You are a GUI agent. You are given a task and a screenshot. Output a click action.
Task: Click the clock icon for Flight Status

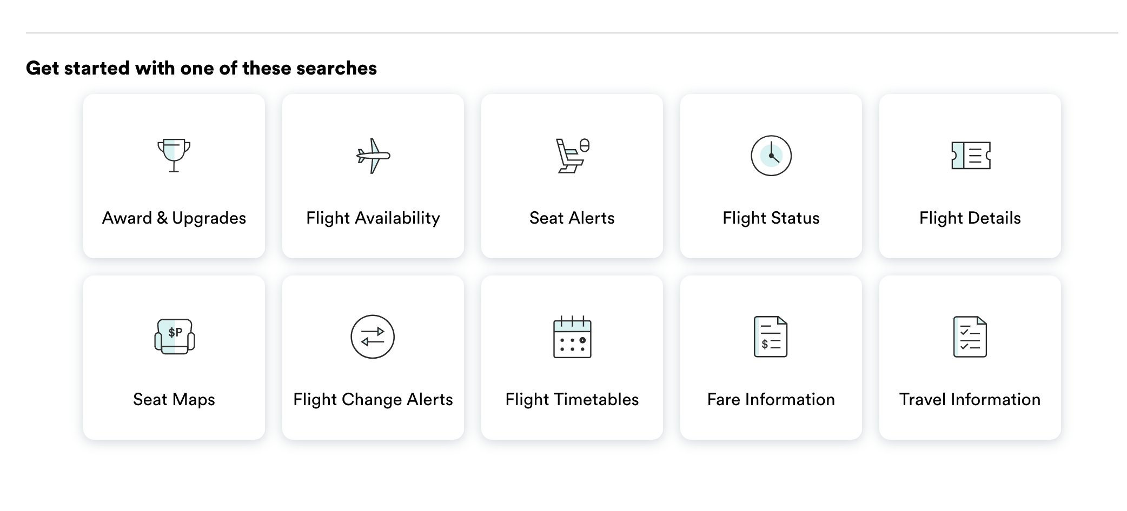[x=771, y=156]
